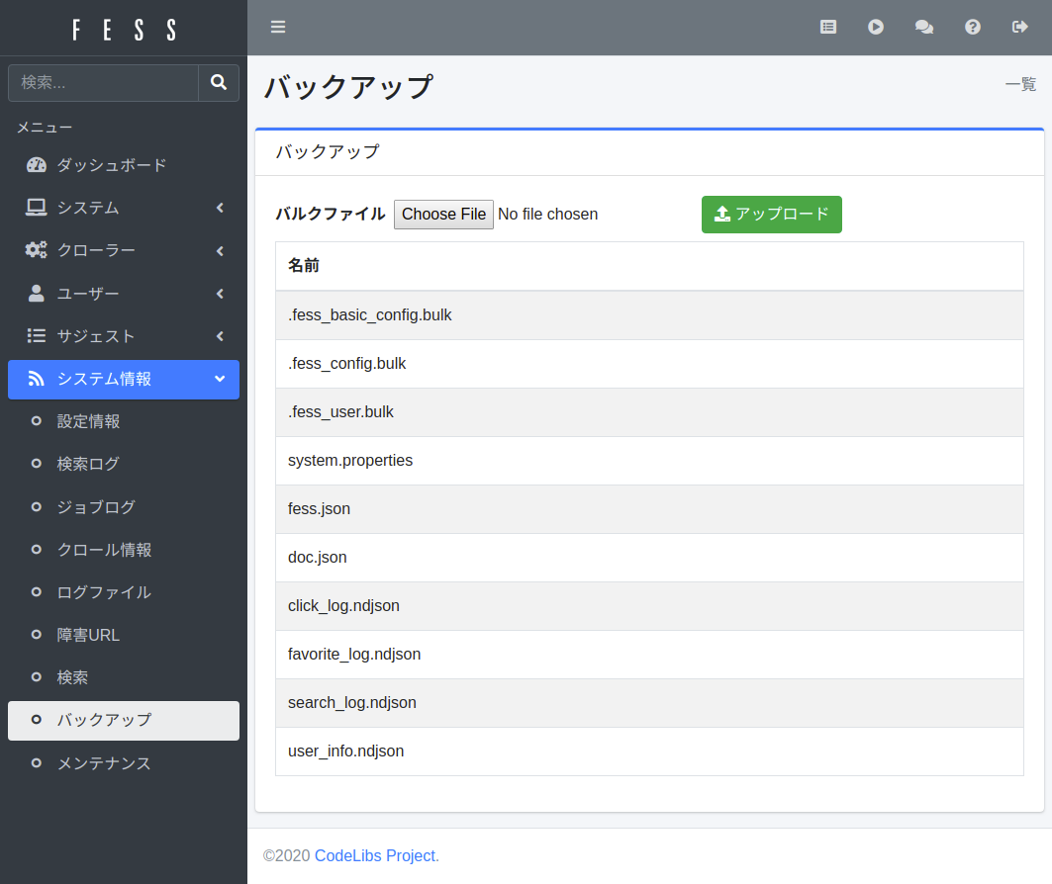Image resolution: width=1052 pixels, height=884 pixels.
Task: Click the logout icon in header
Action: (x=1020, y=27)
